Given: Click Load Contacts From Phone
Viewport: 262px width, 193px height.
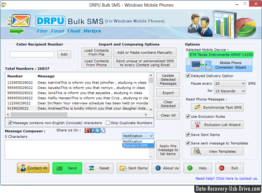Looking at the screenshot, I should point(96,63).
